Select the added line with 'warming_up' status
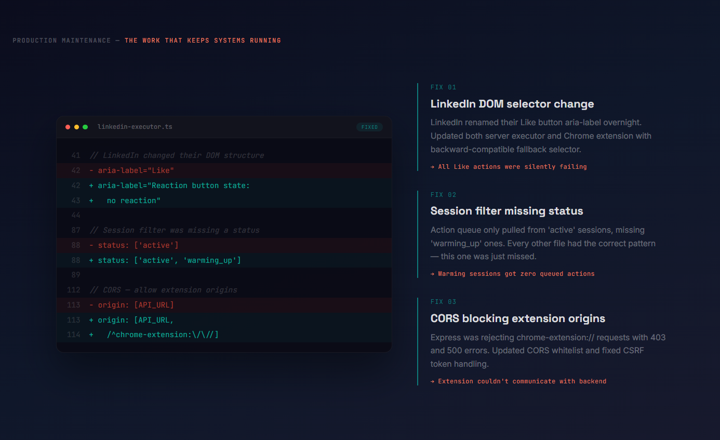 [165, 260]
